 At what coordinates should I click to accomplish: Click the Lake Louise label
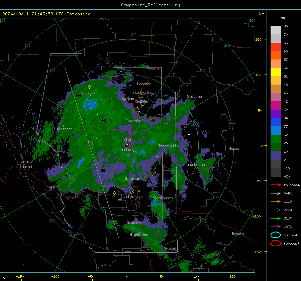click(26, 164)
